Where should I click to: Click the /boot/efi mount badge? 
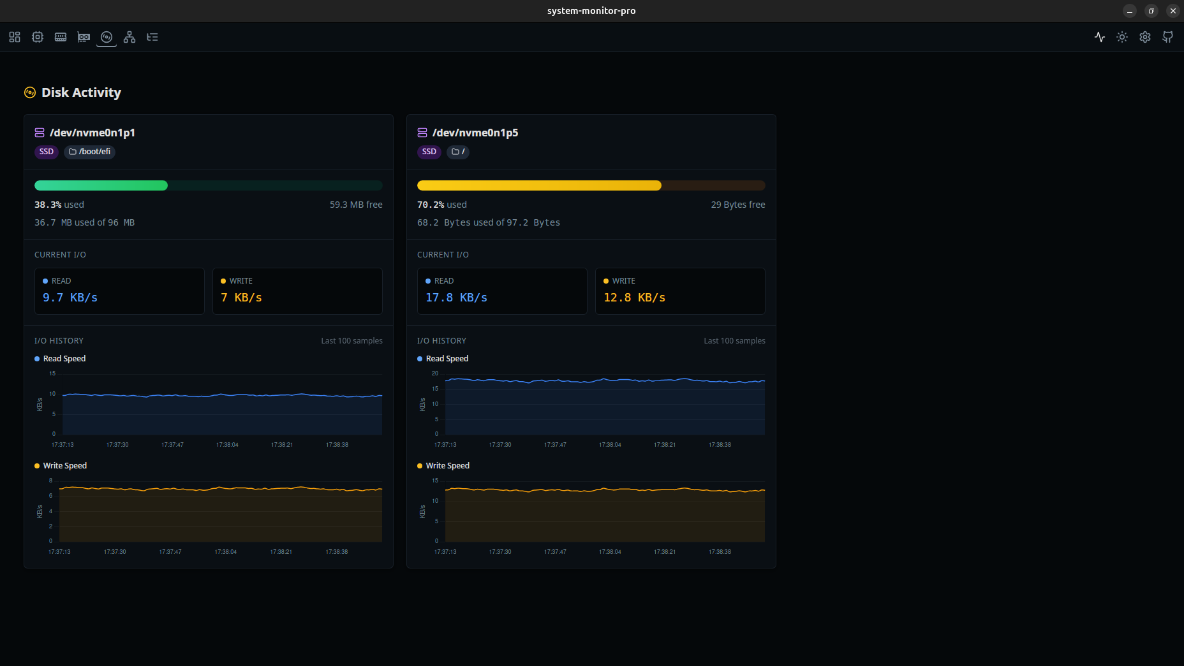click(89, 152)
